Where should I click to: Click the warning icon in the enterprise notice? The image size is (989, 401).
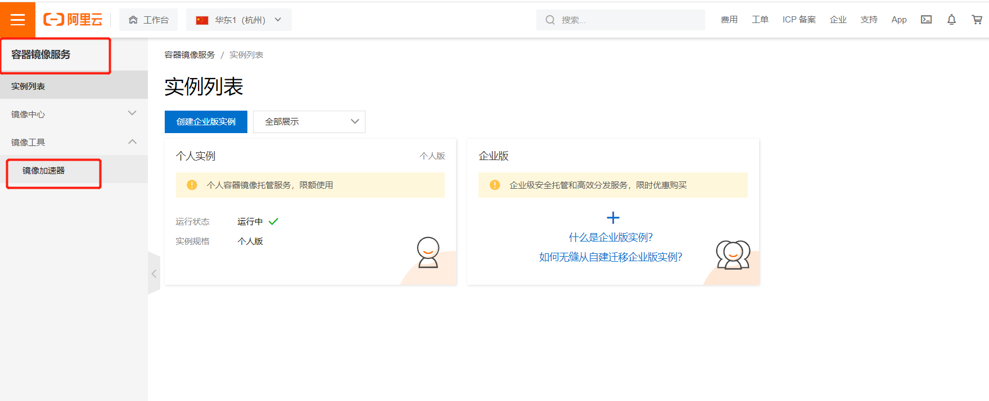point(495,185)
